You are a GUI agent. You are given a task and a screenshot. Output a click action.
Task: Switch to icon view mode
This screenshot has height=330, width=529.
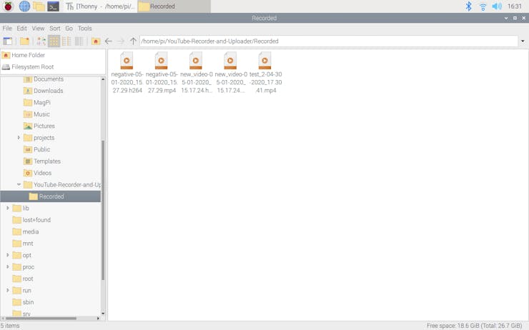(x=54, y=41)
